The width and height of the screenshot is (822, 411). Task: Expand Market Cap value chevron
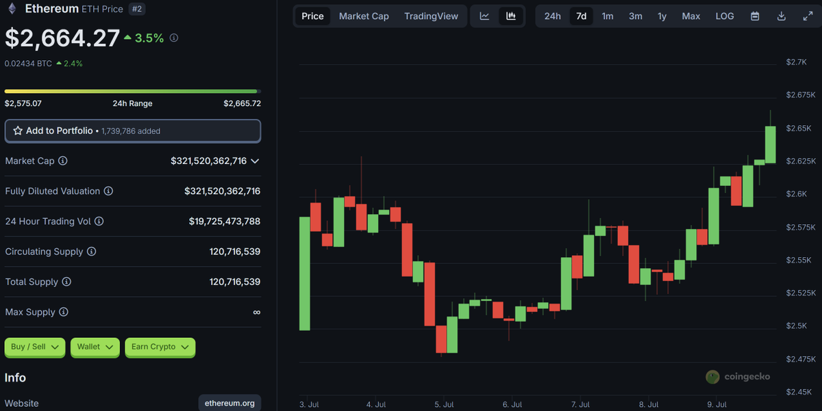point(255,161)
